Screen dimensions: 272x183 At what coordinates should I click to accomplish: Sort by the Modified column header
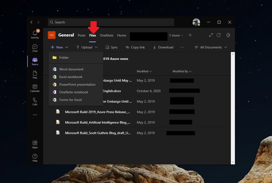click(144, 71)
